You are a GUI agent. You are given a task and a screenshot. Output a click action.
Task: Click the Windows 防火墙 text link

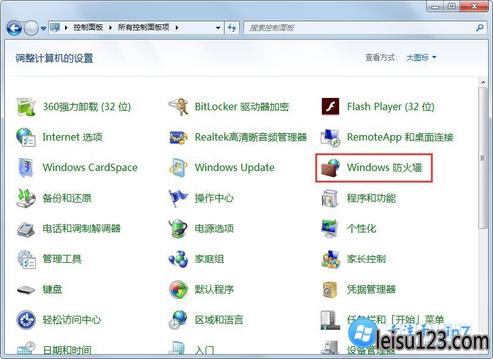[384, 167]
